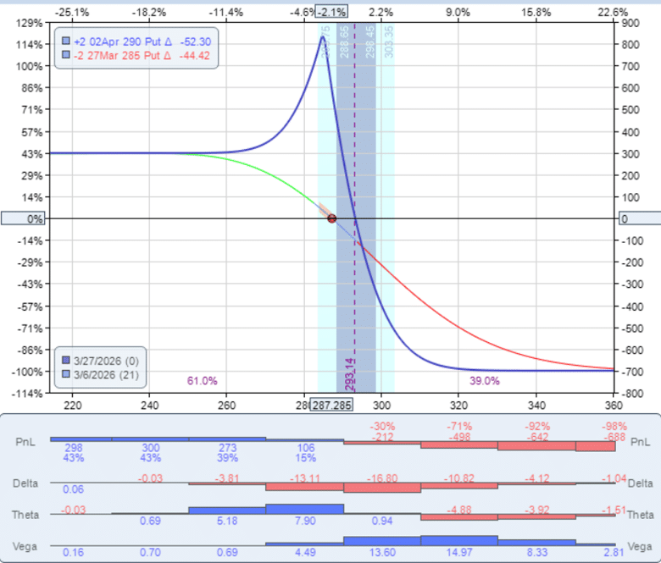Image resolution: width=661 pixels, height=563 pixels.
Task: Toggle the -2 27Mar 285 Put legend checkbox
Action: (x=66, y=55)
